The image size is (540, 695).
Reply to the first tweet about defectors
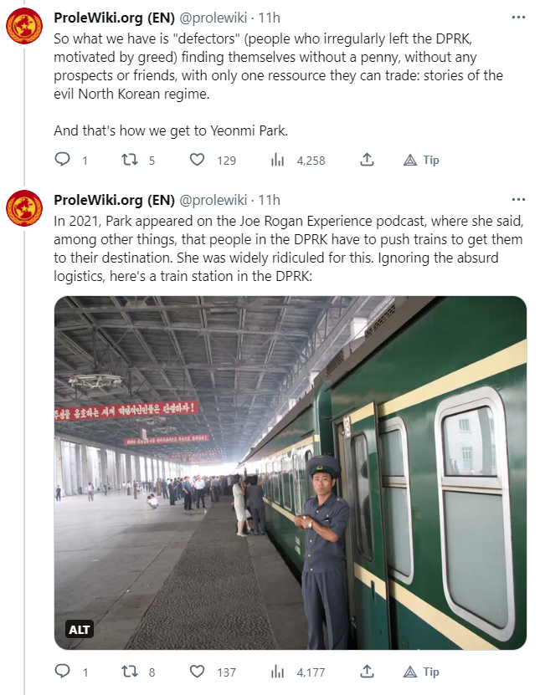pos(63,160)
